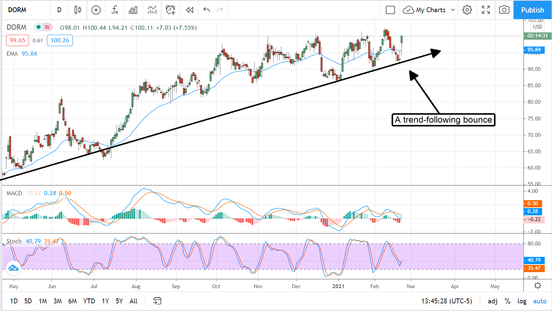Open the candlestick chart style menu
Viewport: 552px width, 311px height.
[x=78, y=10]
